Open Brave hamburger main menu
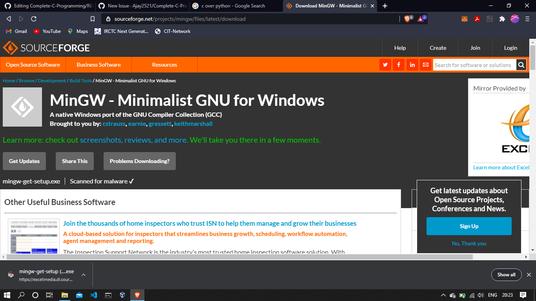This screenshot has height=301, width=536. click(528, 19)
